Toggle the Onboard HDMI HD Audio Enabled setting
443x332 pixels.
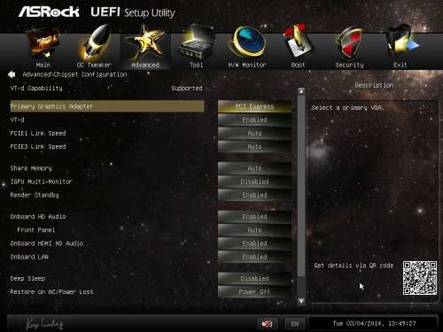[254, 243]
